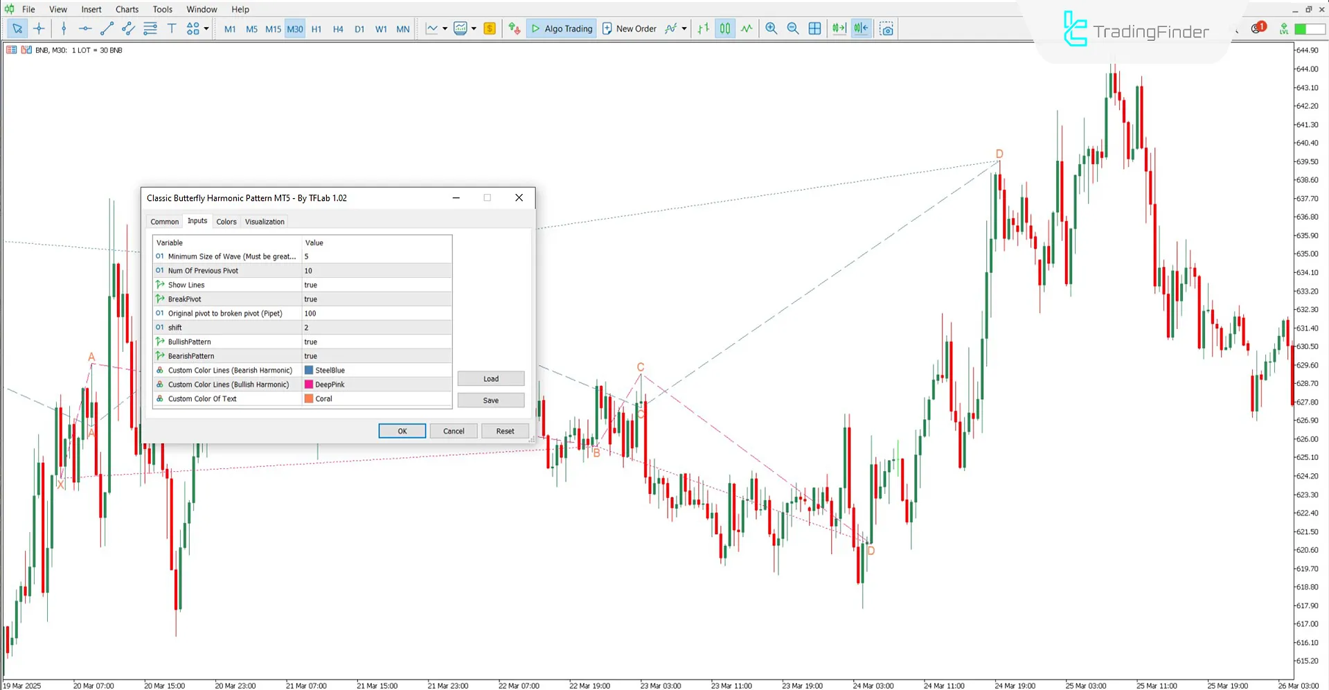This screenshot has height=690, width=1329.
Task: Zoom in on the chart
Action: pyautogui.click(x=771, y=28)
